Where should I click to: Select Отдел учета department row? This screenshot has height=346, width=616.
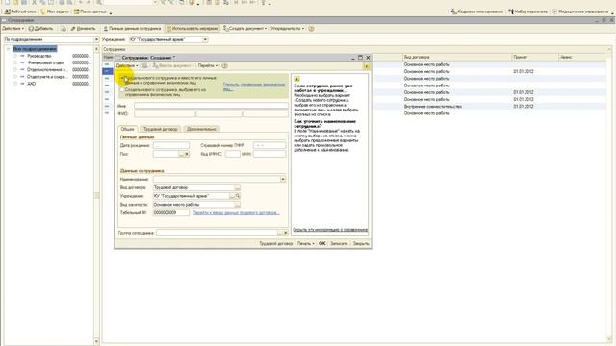point(47,77)
